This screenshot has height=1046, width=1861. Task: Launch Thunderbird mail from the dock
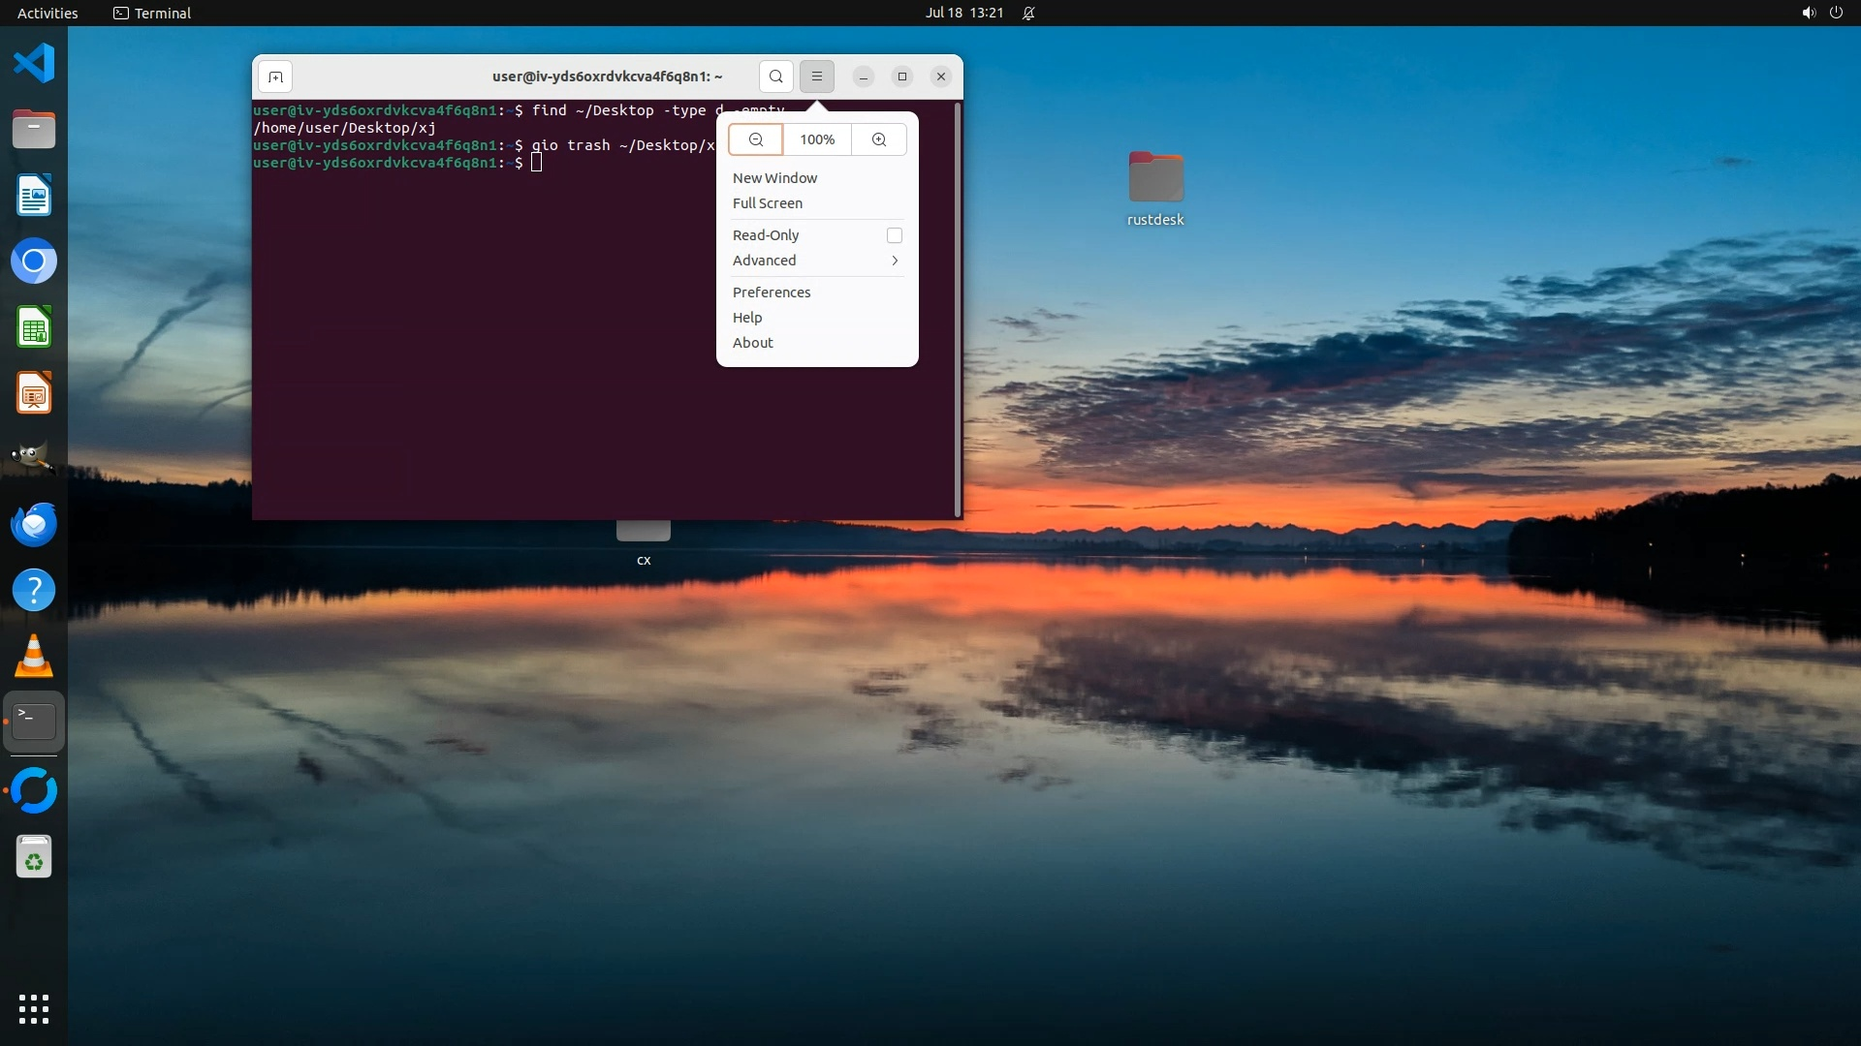pos(34,524)
